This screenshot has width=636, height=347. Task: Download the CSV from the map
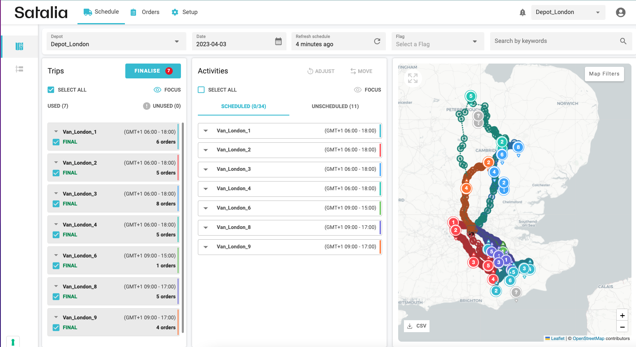point(417,326)
